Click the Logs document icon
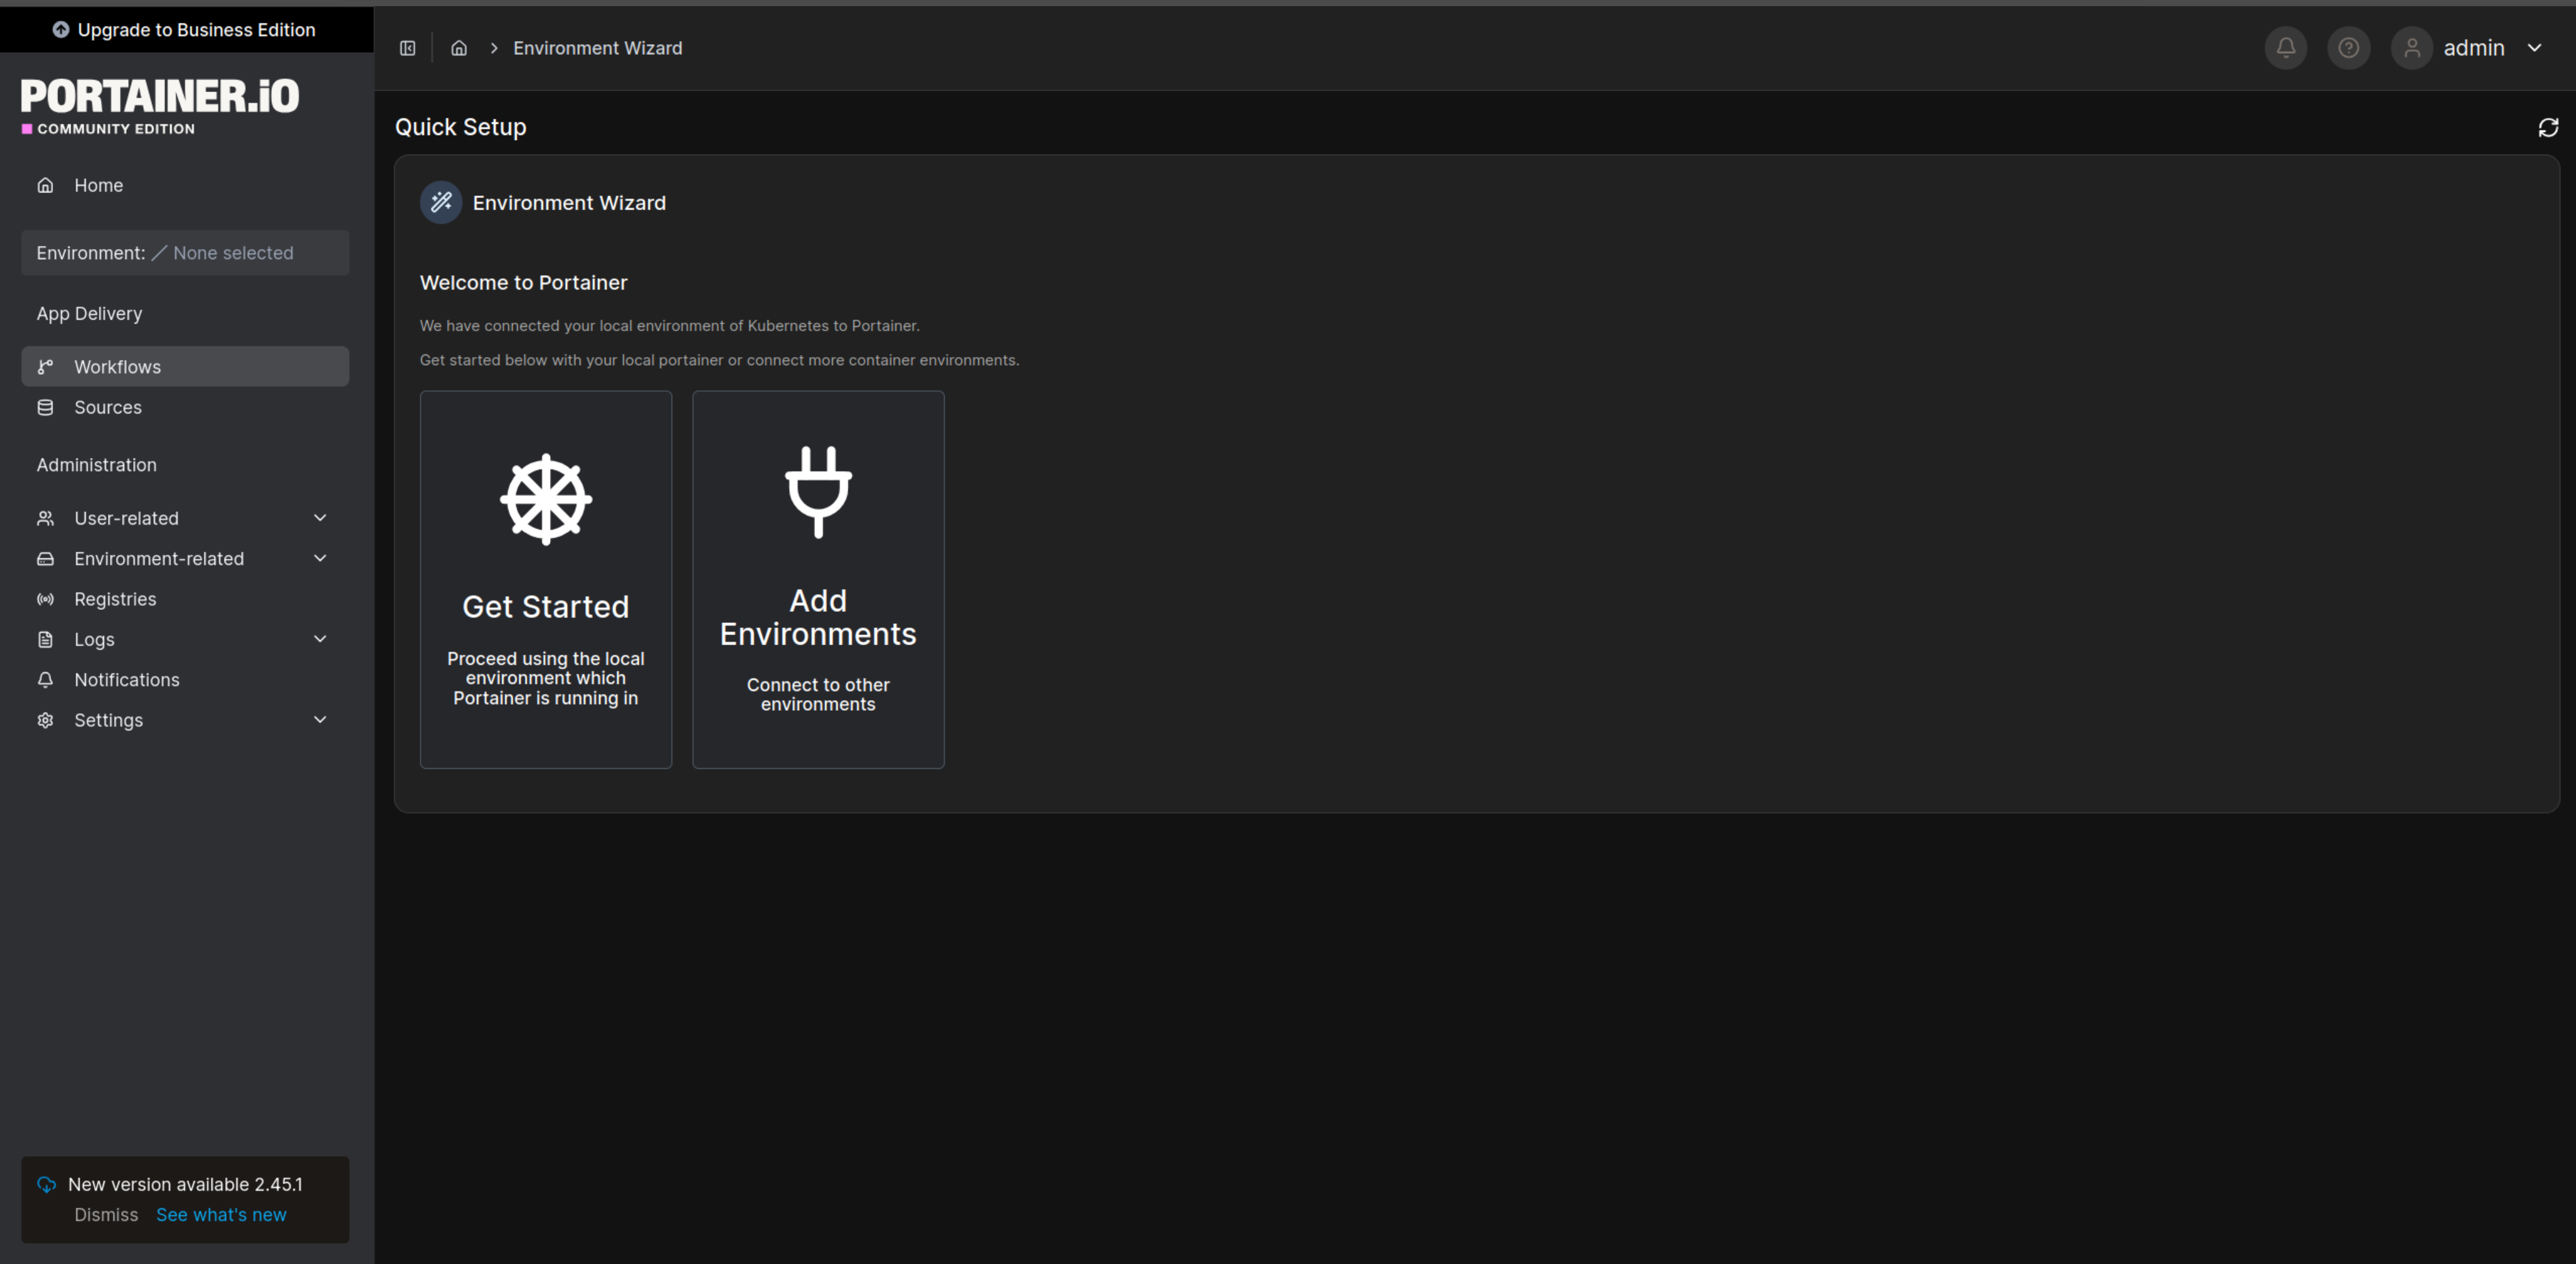The width and height of the screenshot is (2576, 1264). point(45,639)
